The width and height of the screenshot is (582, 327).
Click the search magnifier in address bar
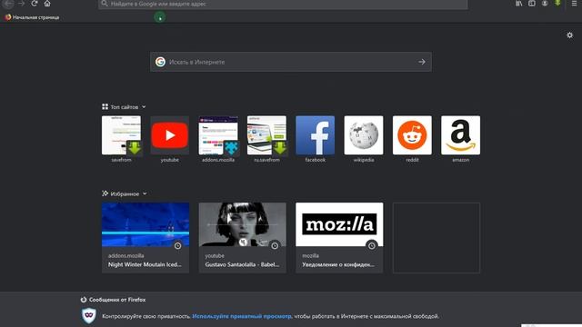pyautogui.click(x=105, y=4)
